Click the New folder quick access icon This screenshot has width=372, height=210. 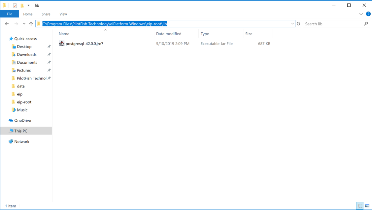point(22,5)
